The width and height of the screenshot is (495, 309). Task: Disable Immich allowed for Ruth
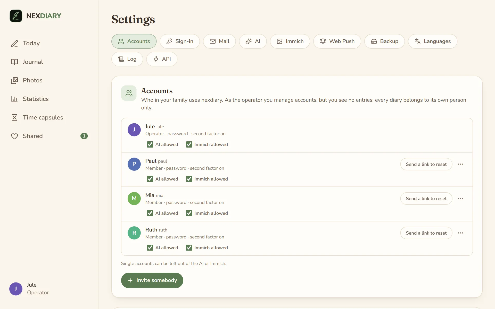189,248
